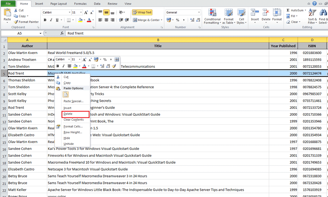Toggle highlighted Middle Align button in ribbon

coord(107,12)
